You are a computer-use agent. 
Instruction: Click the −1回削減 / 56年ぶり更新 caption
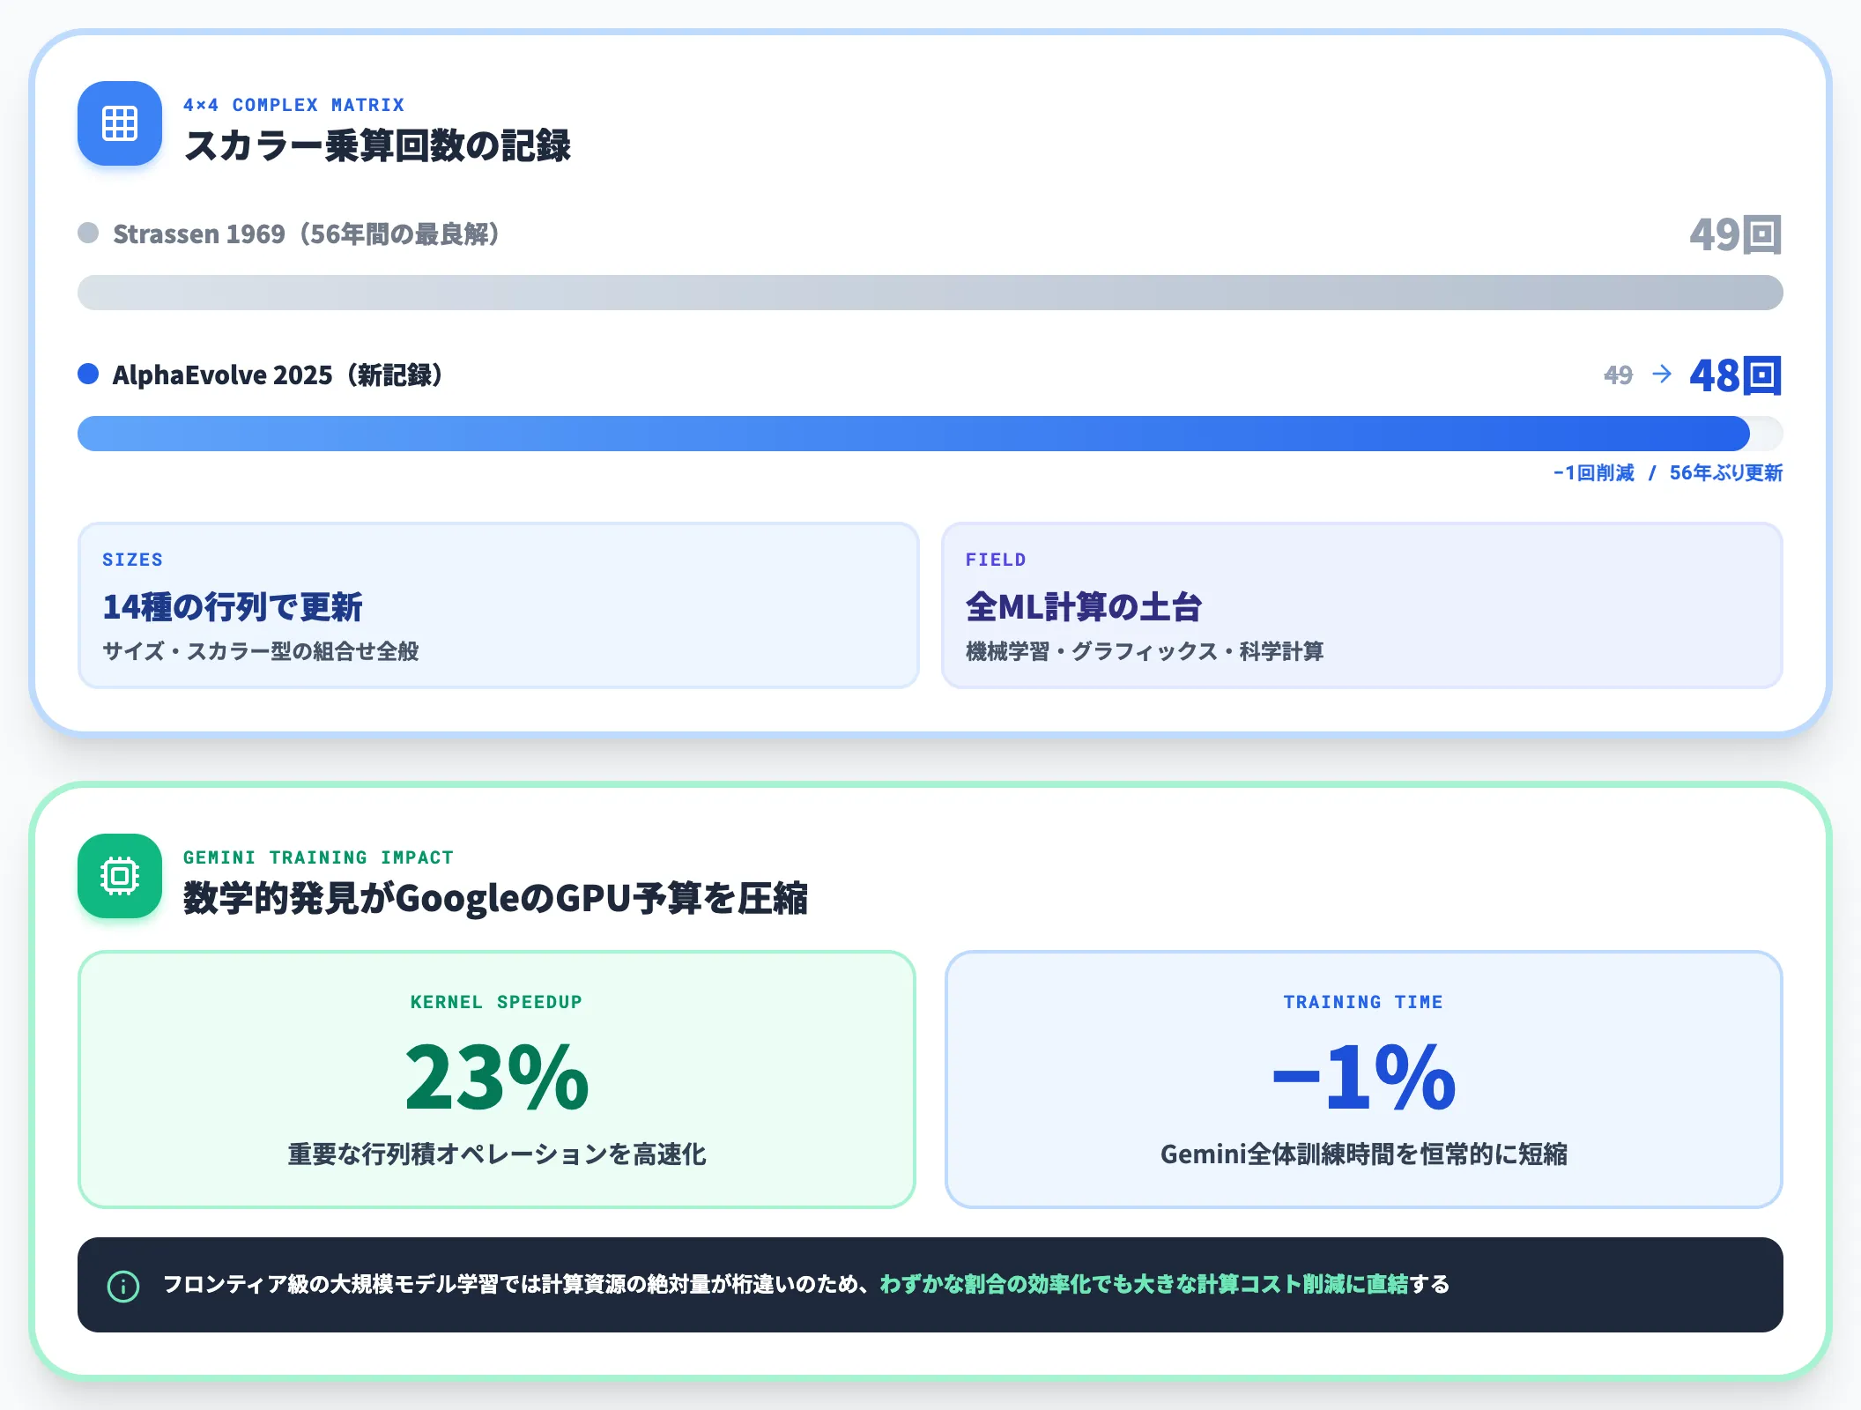click(x=1668, y=473)
